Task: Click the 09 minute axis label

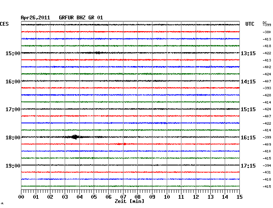Action: 152,197
